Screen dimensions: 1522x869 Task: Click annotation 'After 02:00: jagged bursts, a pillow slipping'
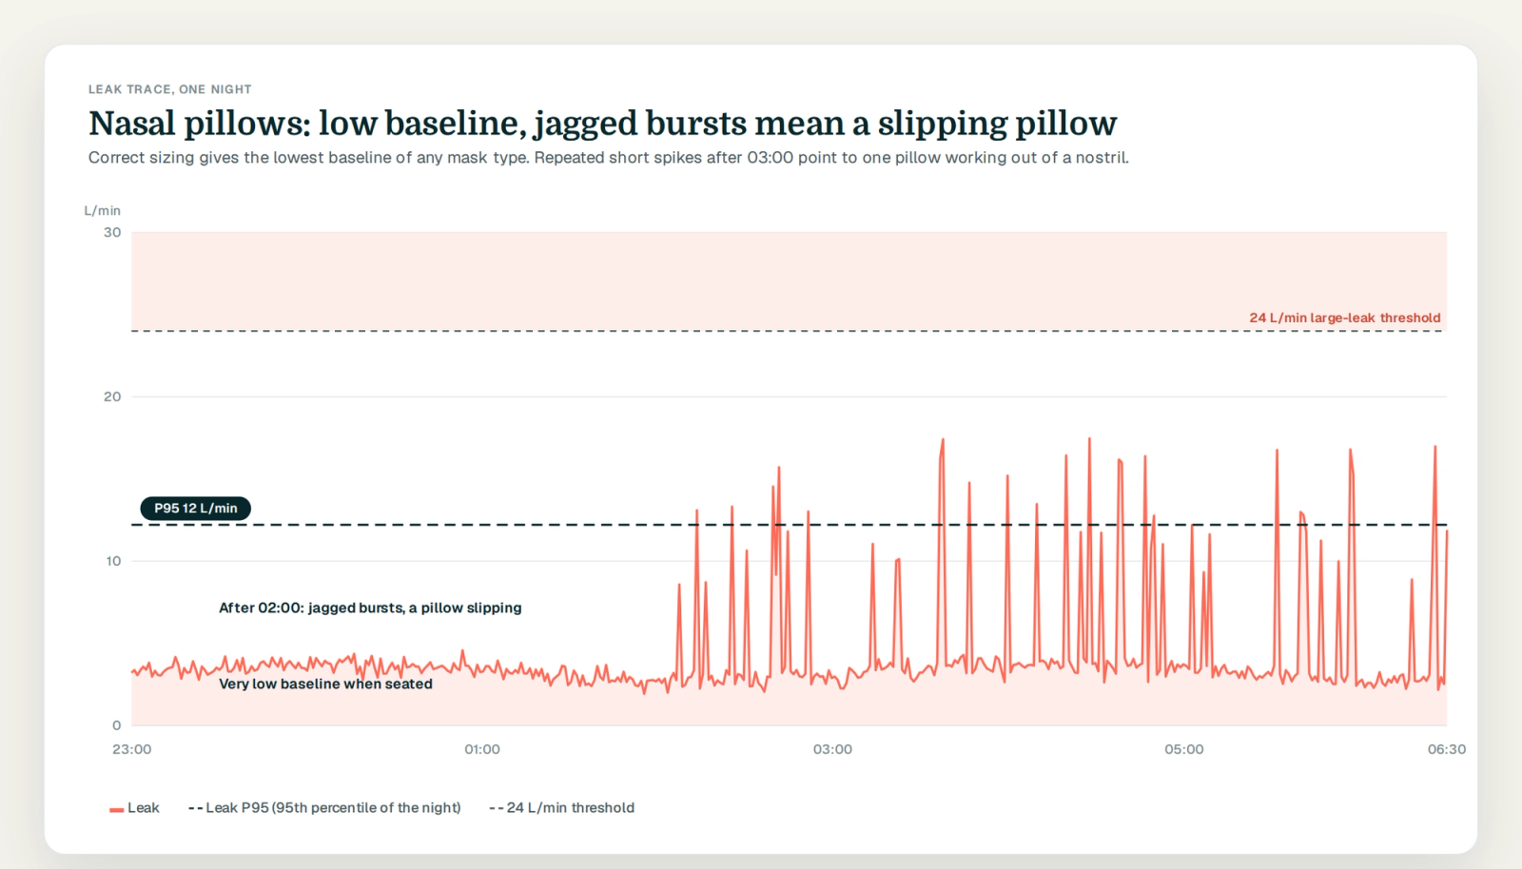pos(370,608)
